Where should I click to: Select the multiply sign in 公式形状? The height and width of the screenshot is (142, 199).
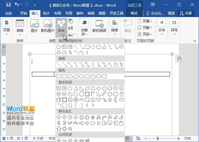point(70,140)
